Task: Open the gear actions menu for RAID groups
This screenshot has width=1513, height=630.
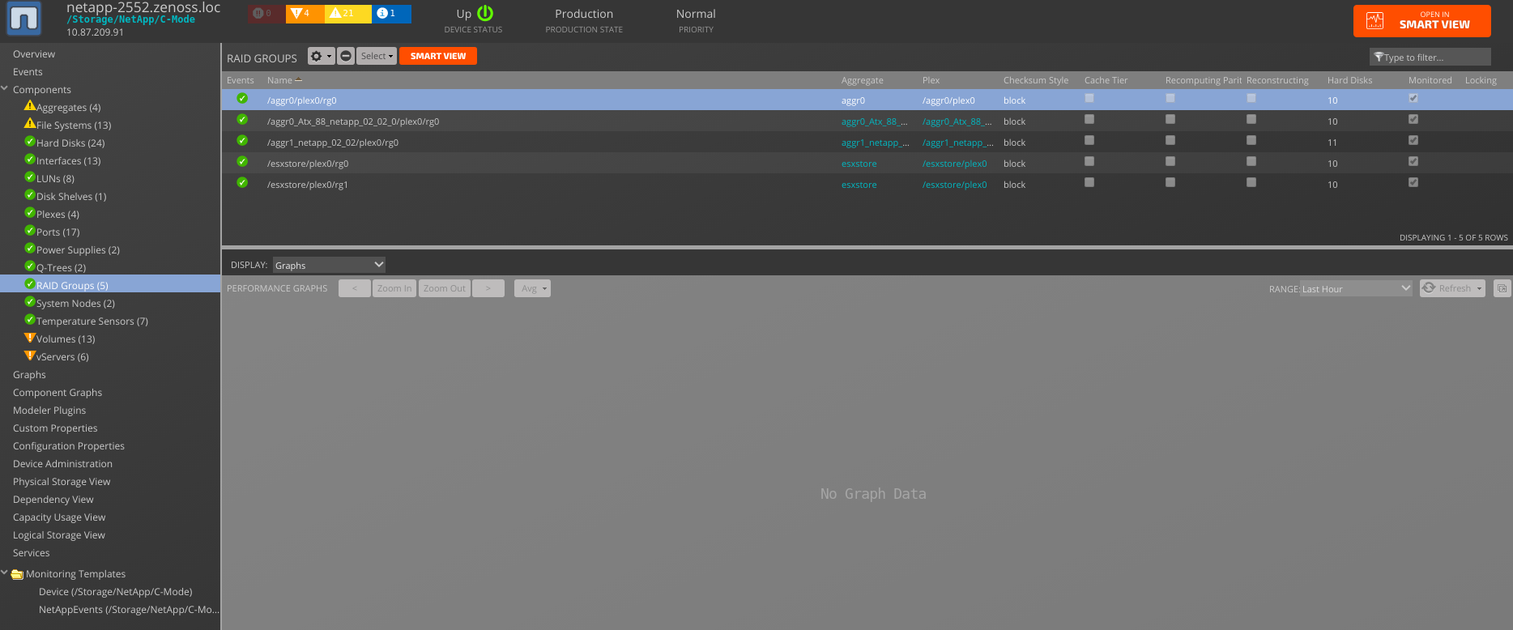Action: tap(321, 56)
